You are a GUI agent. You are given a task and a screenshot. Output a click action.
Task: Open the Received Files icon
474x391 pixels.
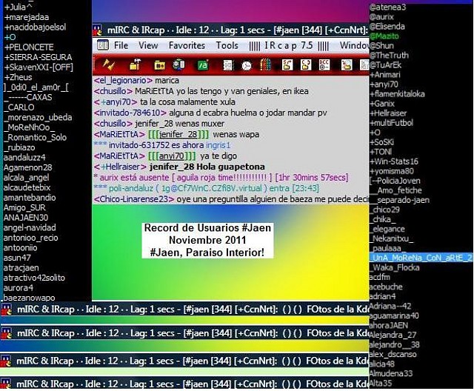[x=347, y=64]
